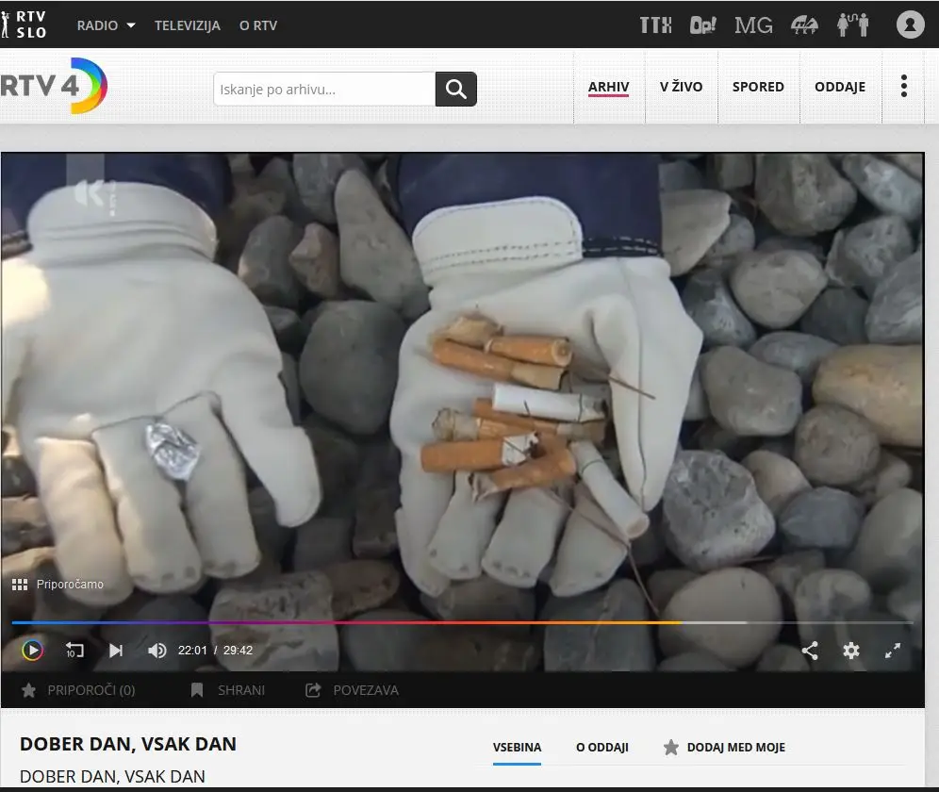939x792 pixels.
Task: Toggle fullscreen video mode
Action: pyautogui.click(x=892, y=651)
